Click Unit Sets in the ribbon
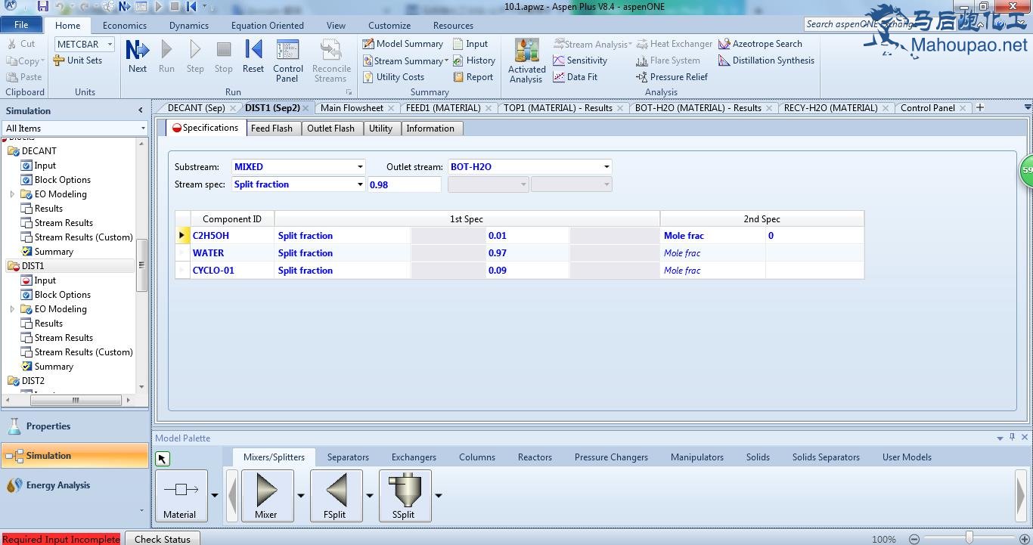Screen dimensions: 1033x545 click(77, 60)
